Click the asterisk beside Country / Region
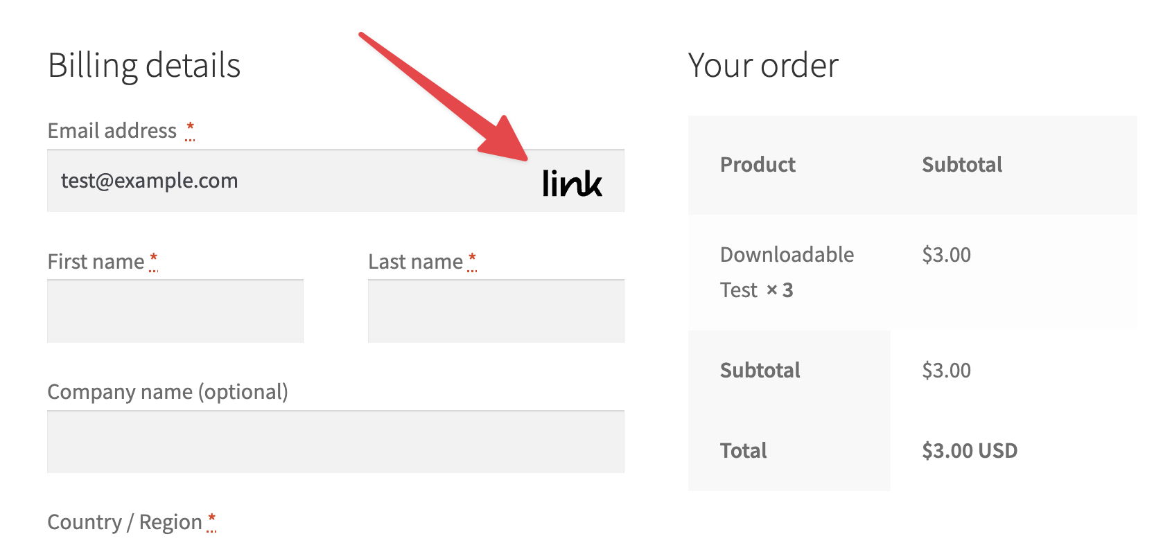 211,520
